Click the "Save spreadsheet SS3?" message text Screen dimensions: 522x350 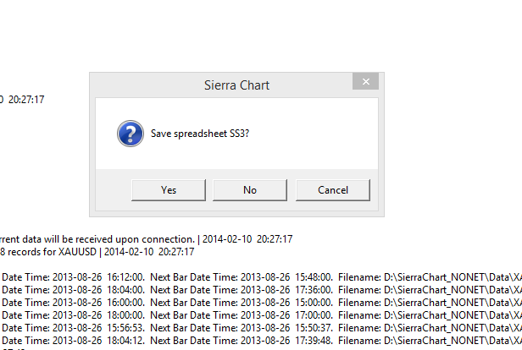tap(200, 134)
